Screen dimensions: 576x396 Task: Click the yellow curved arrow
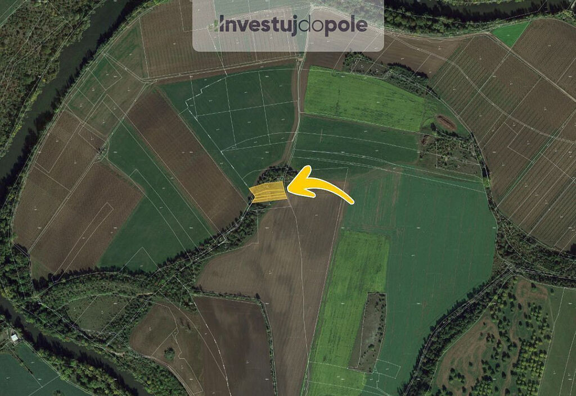coord(319,184)
